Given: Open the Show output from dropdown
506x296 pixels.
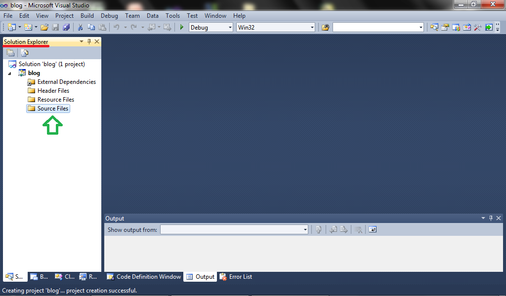Looking at the screenshot, I should (x=305, y=230).
